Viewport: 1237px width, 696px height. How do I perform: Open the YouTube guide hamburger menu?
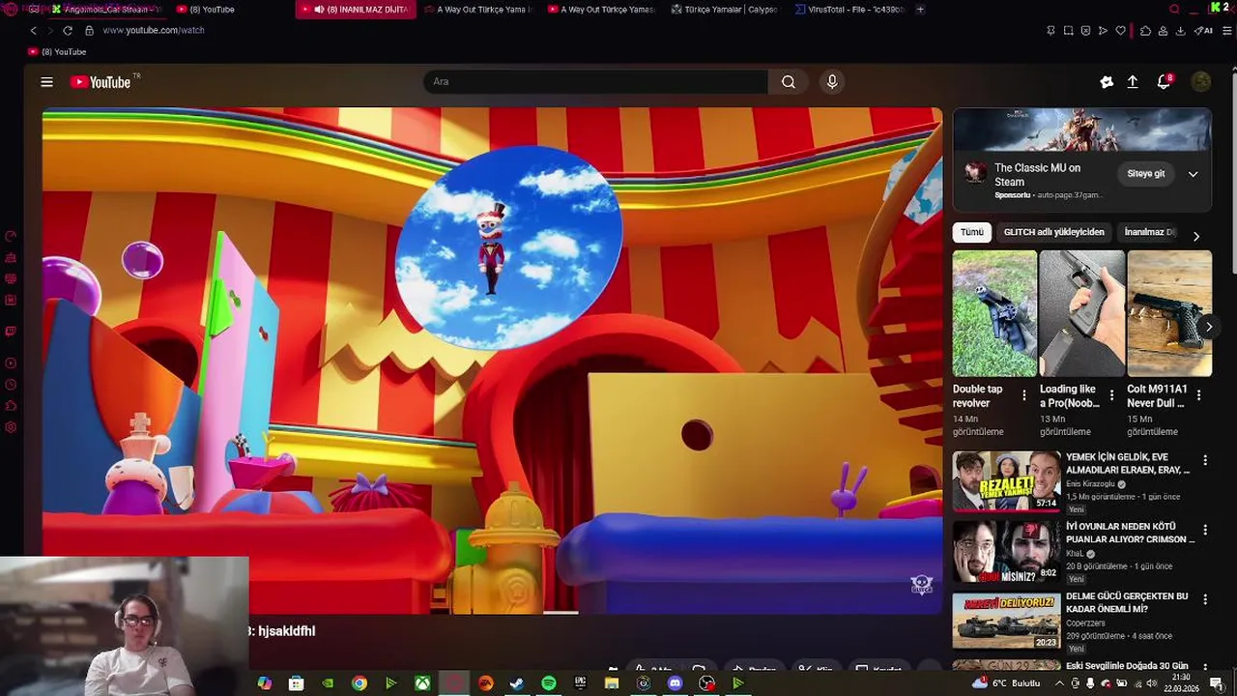(46, 82)
